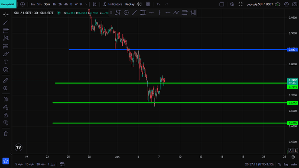Toggle log scale
299x168 pixels.
click(x=286, y=164)
